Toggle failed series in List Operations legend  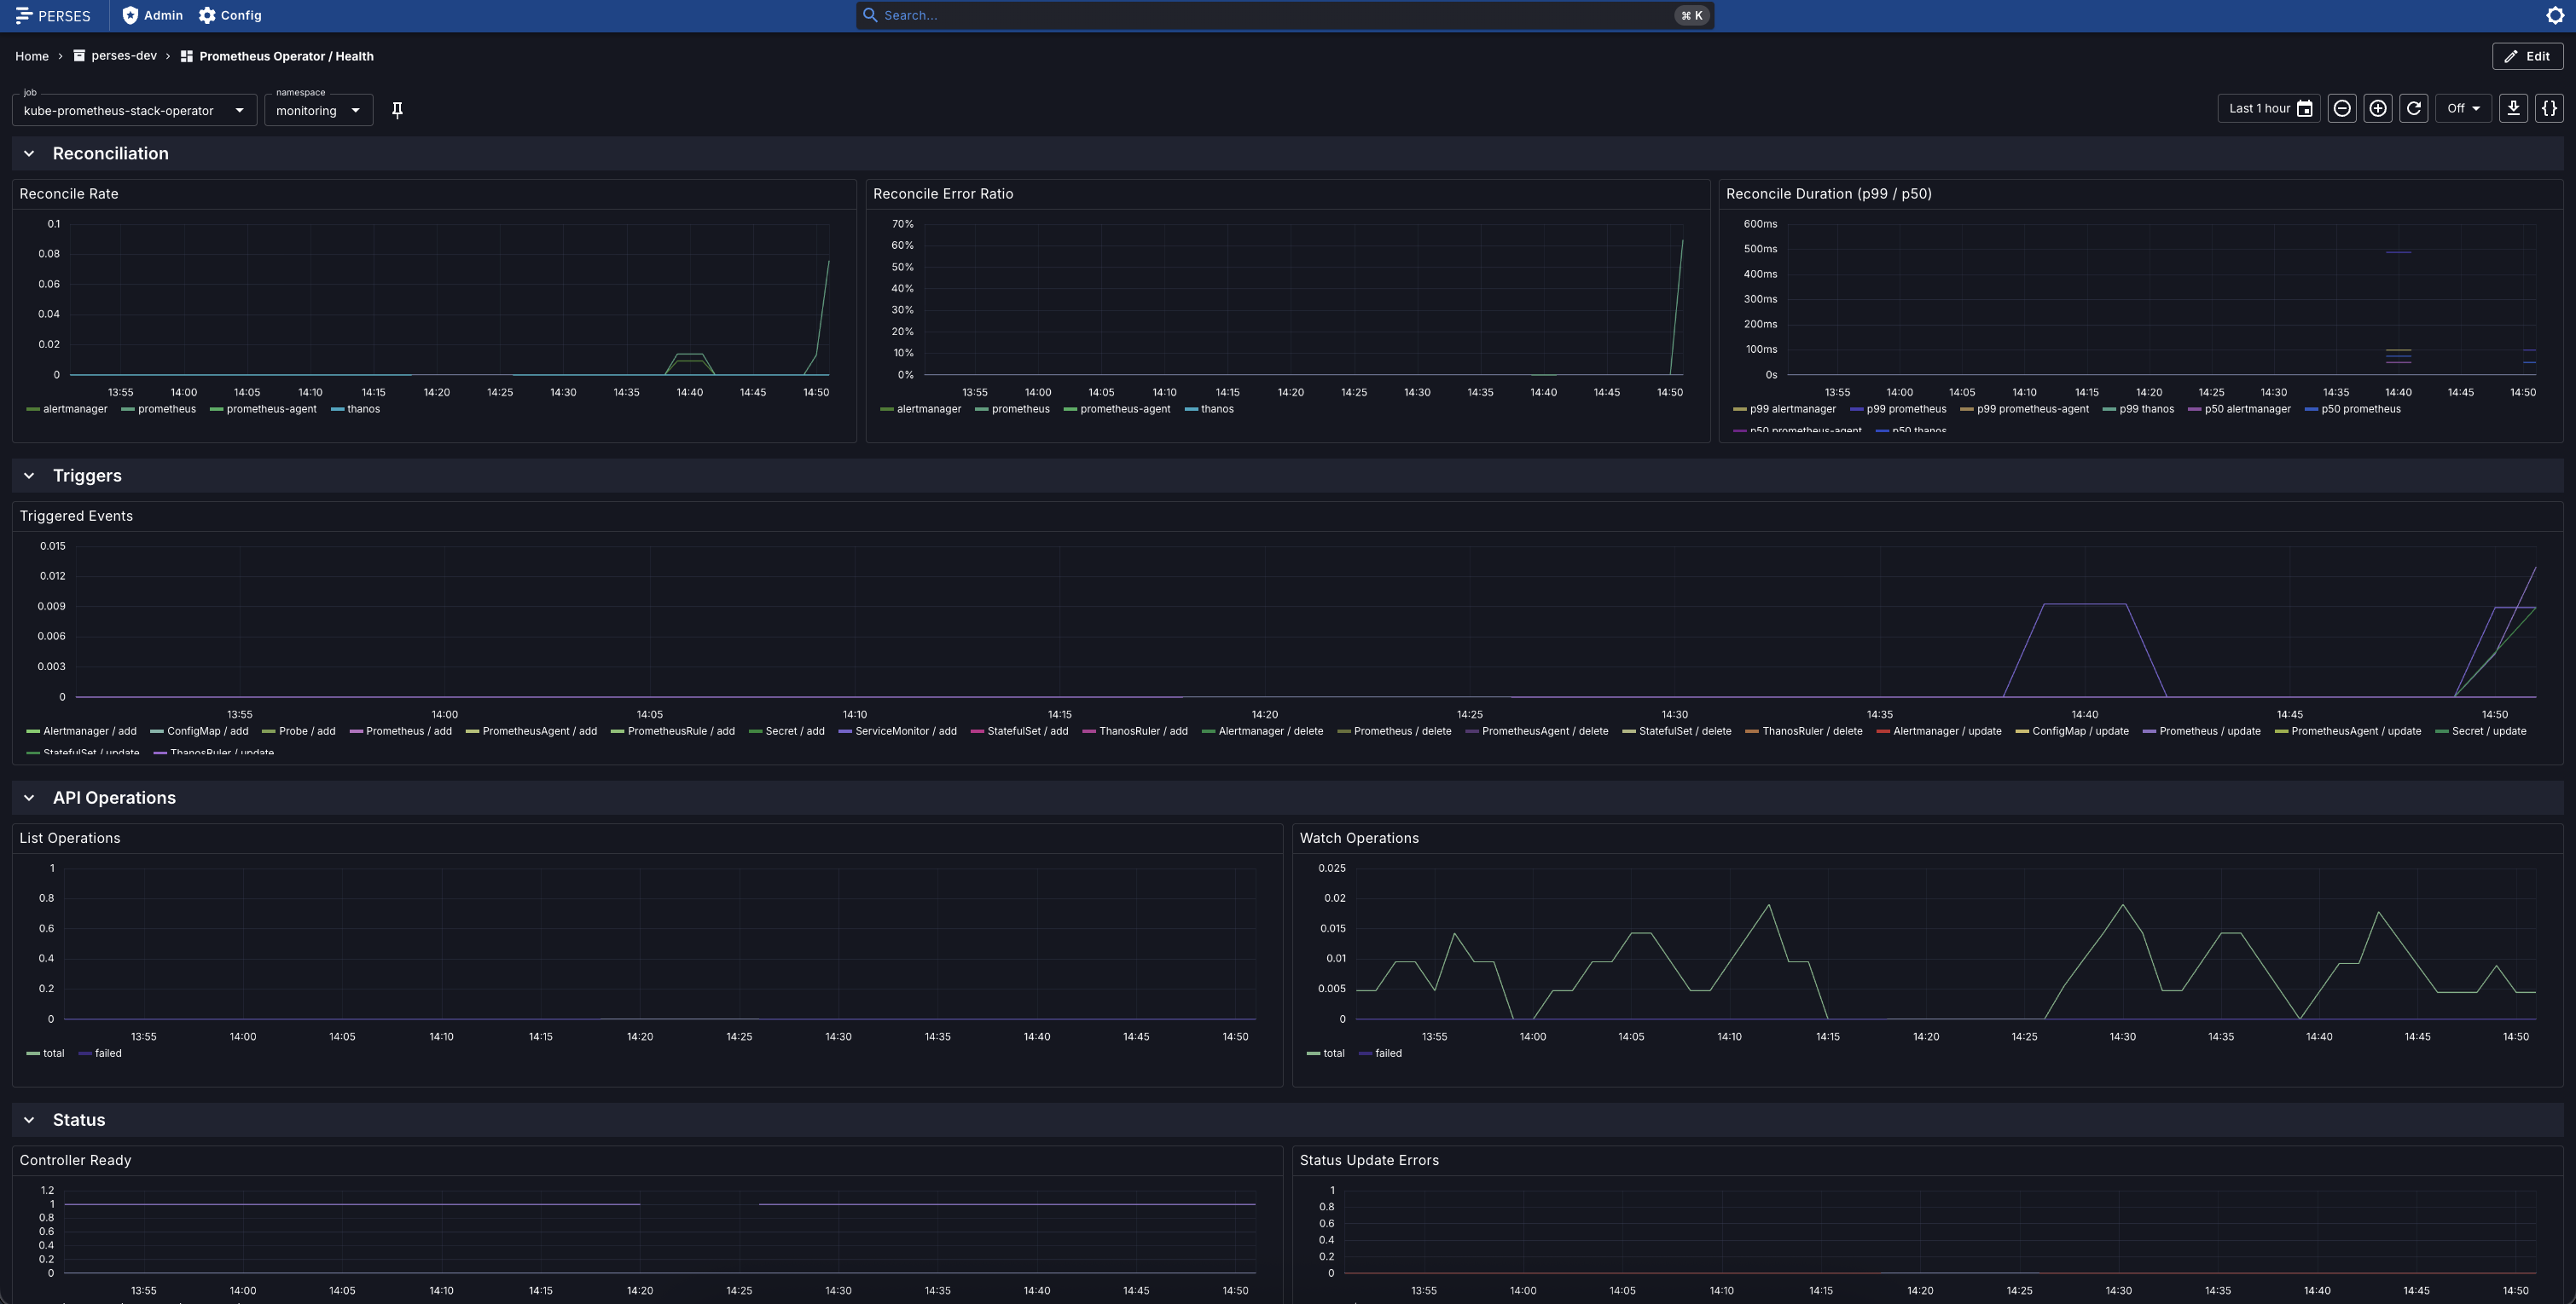tap(100, 1053)
